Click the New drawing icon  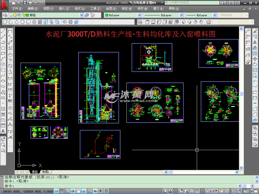click(14, 3)
